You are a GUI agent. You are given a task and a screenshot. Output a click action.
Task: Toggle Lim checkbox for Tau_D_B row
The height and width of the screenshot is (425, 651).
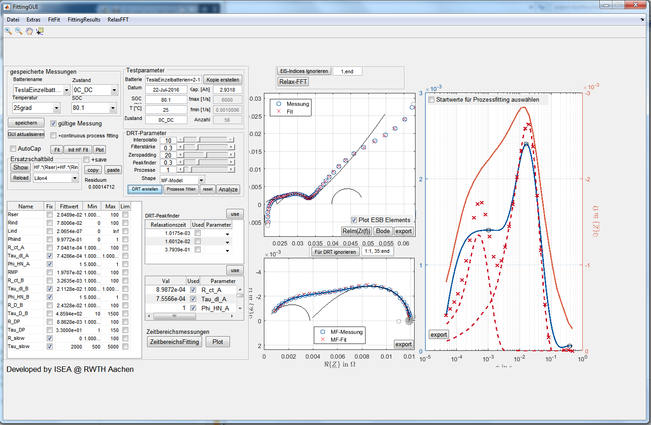pyautogui.click(x=125, y=314)
